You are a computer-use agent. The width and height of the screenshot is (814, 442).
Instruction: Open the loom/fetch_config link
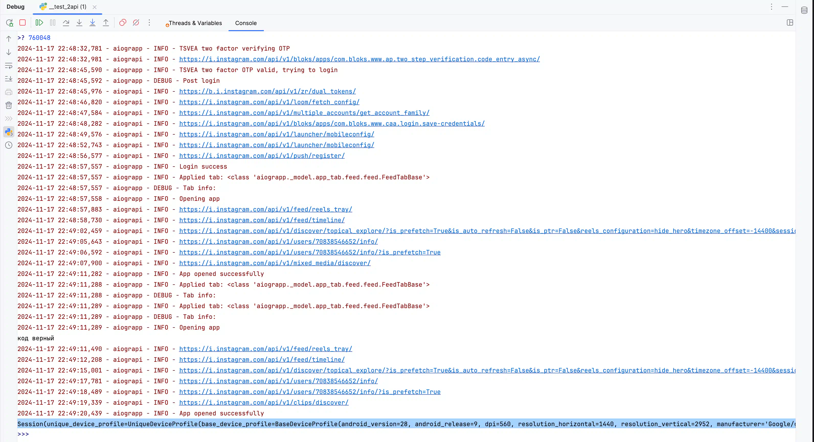[269, 102]
